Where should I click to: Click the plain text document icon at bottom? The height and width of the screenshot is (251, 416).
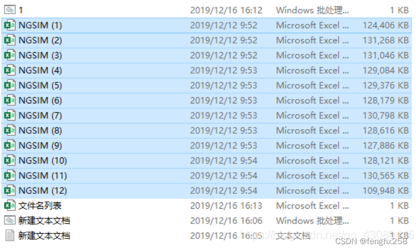pos(10,236)
